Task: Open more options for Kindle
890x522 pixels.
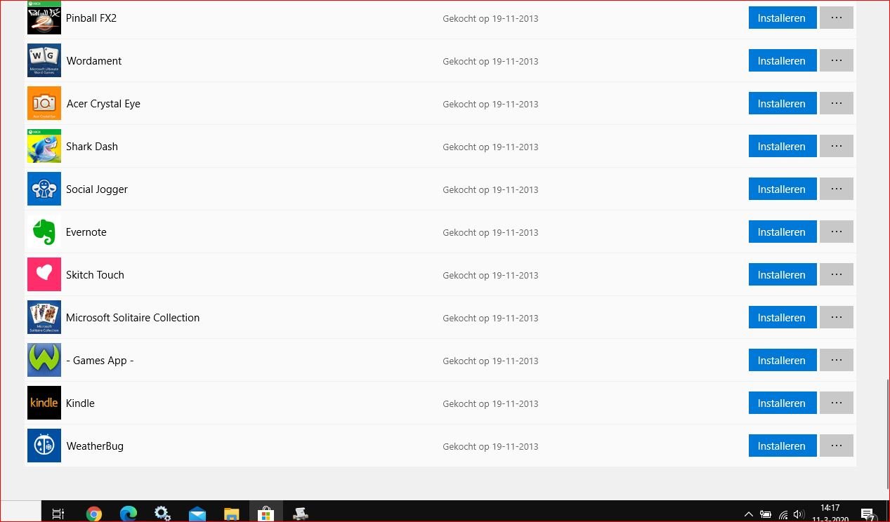Action: [x=837, y=403]
